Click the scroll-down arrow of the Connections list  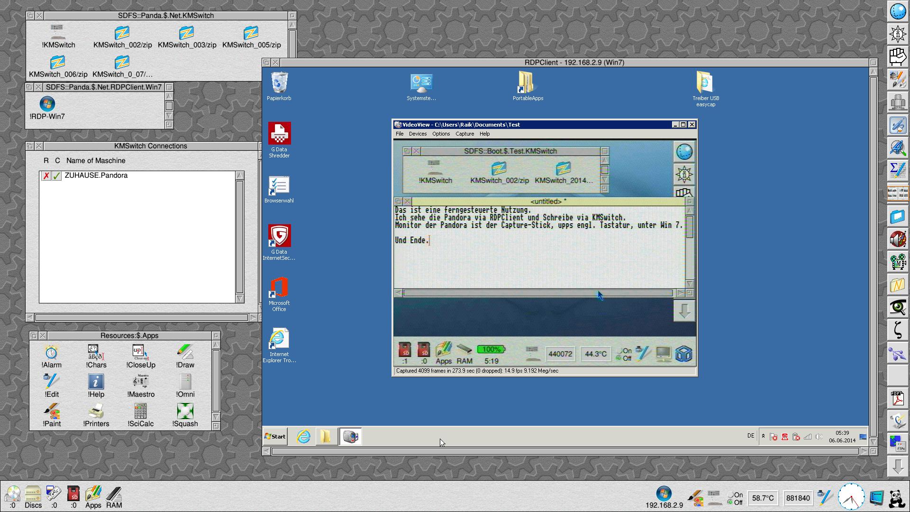(x=239, y=299)
